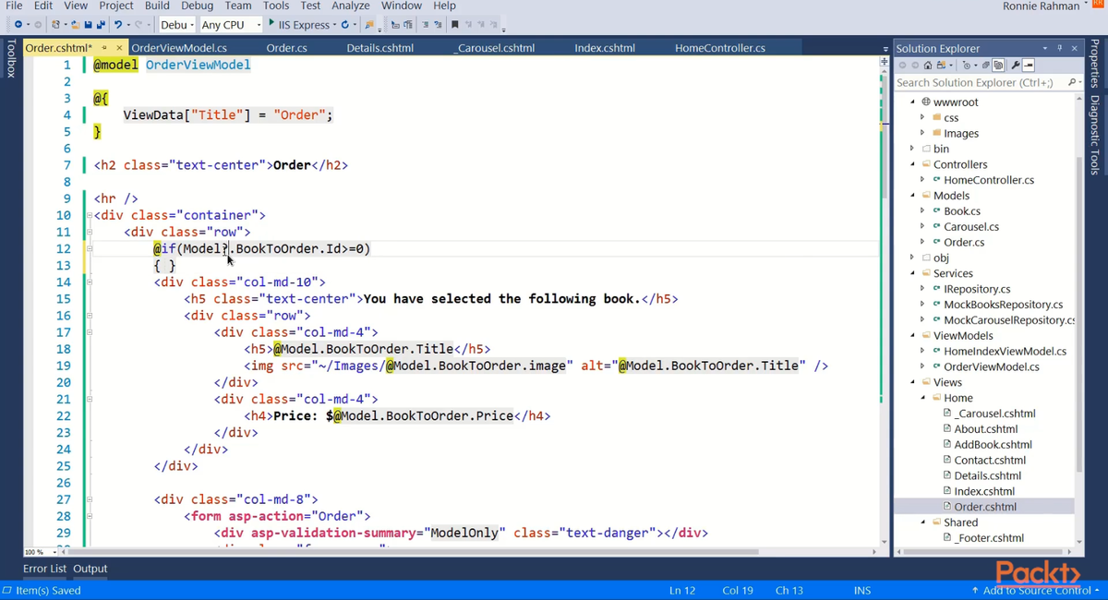
Task: Undo the last edit via toolbar
Action: tap(118, 25)
